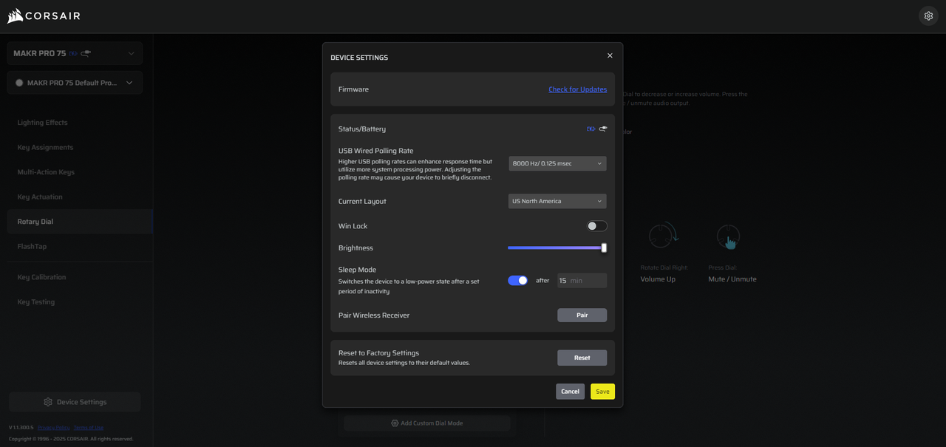
Task: Click the Check for Updates link
Action: point(577,89)
